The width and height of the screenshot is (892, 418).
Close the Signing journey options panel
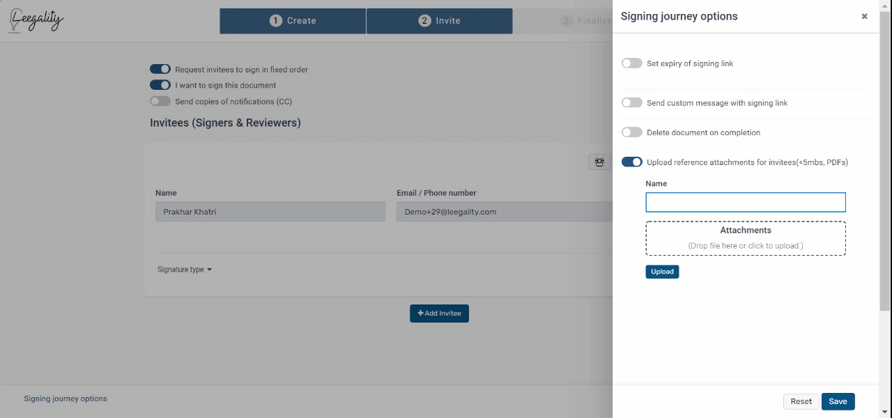point(864,16)
